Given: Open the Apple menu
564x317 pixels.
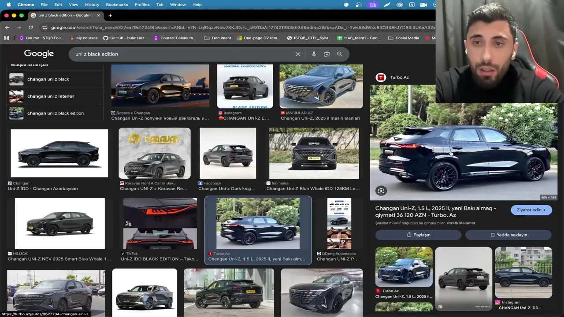Looking at the screenshot, I should tap(8, 4).
